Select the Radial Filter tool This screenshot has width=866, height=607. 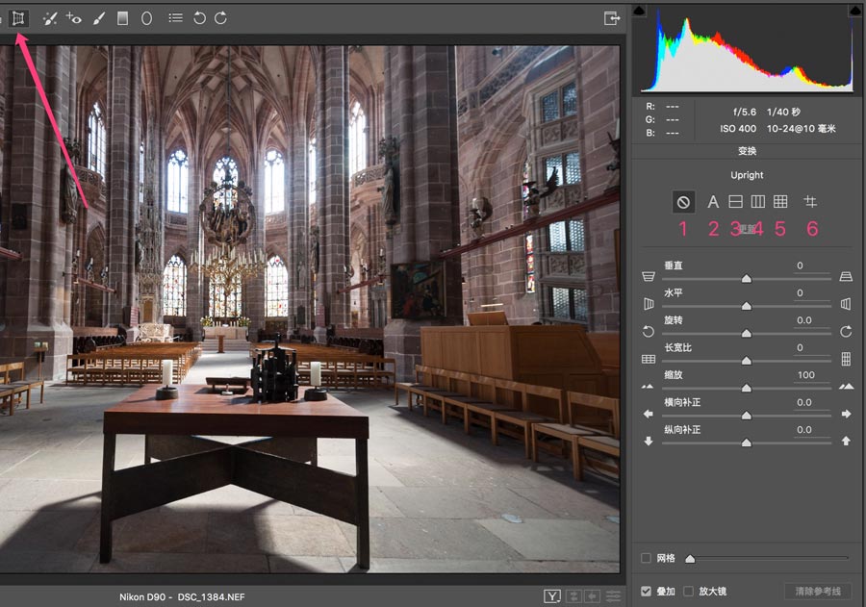146,18
